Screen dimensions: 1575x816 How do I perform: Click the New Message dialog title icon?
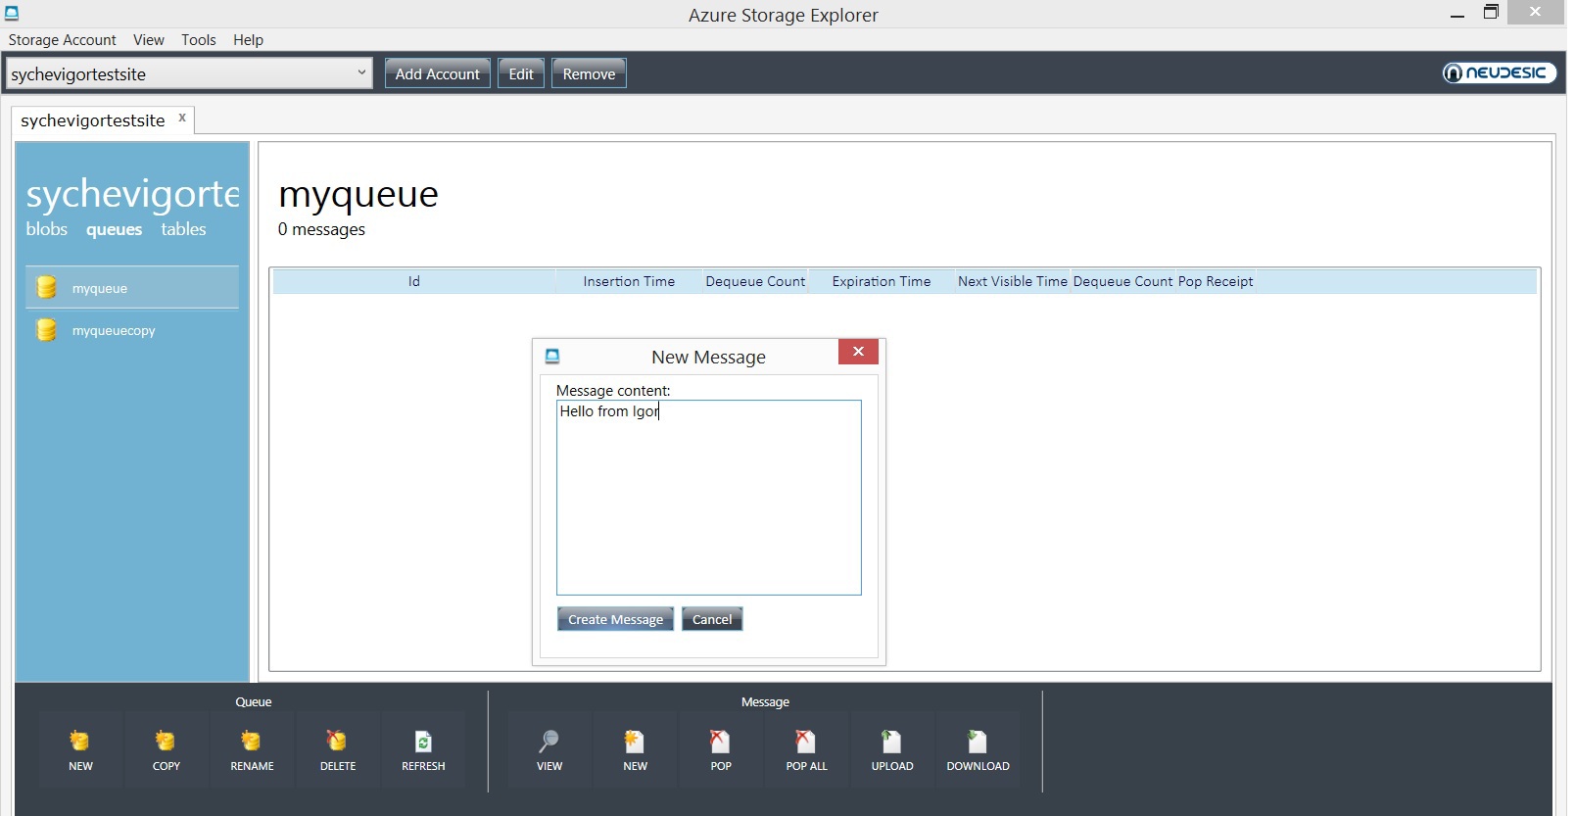pos(552,357)
